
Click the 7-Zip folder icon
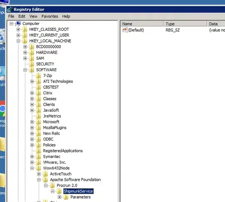click(x=38, y=76)
